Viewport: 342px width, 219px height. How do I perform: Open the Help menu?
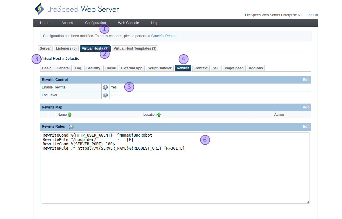click(155, 23)
